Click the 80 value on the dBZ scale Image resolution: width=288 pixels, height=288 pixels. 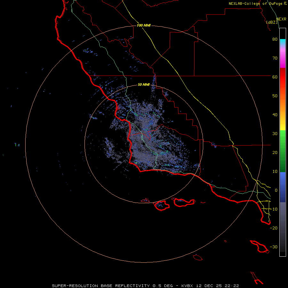[x=275, y=39]
